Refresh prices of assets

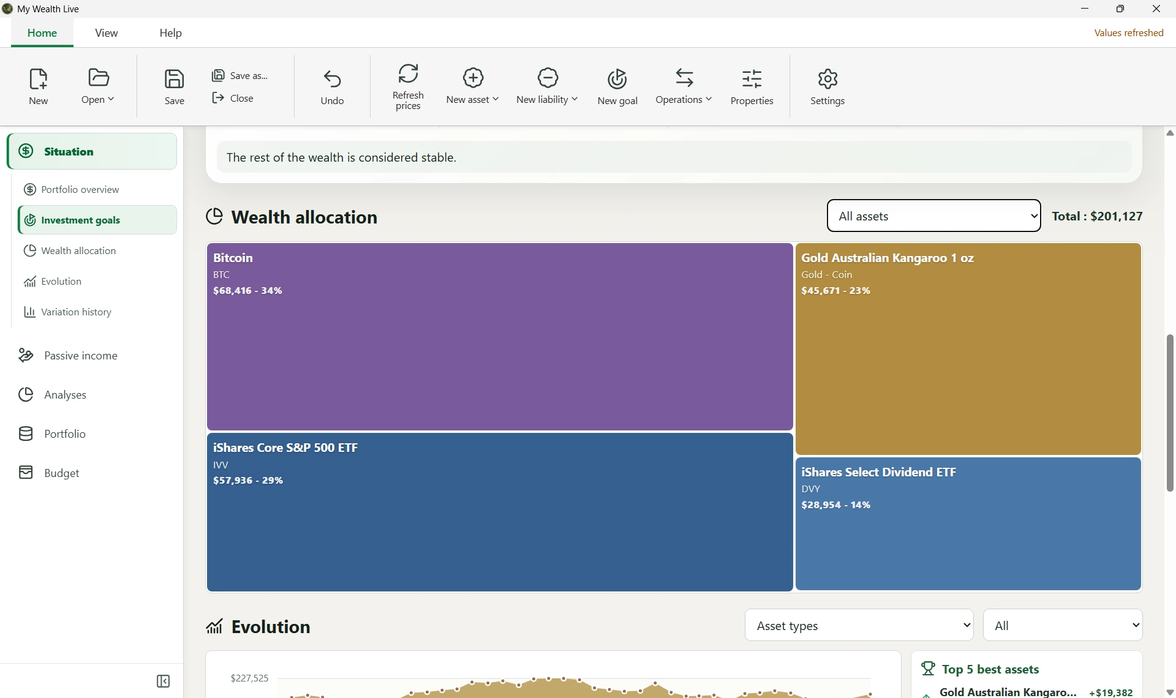pos(408,86)
